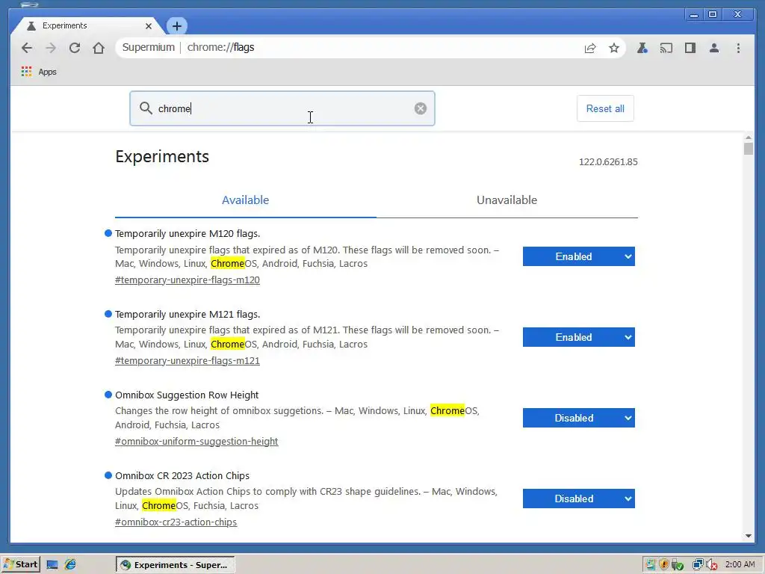Go back to the previous page
This screenshot has width=765, height=574.
pos(27,48)
